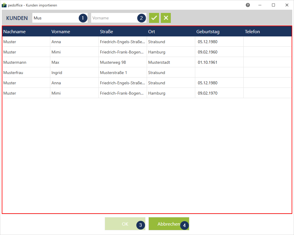
Task: Sort by the Nachname column header
Action: click(14, 32)
